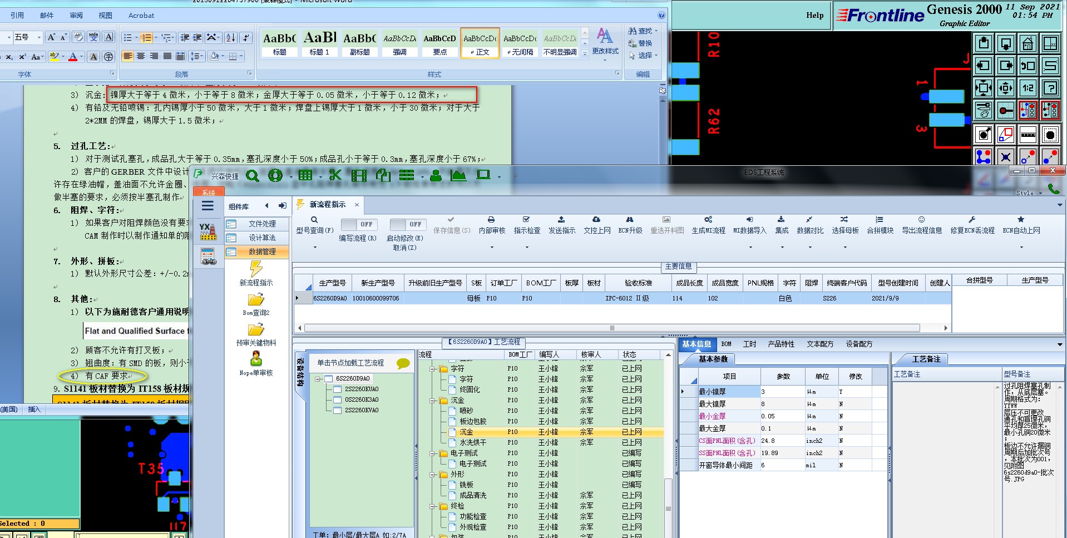Screen dimensions: 1067x538
Task: Click the yellow text highlight color button
Action: [x=54, y=57]
